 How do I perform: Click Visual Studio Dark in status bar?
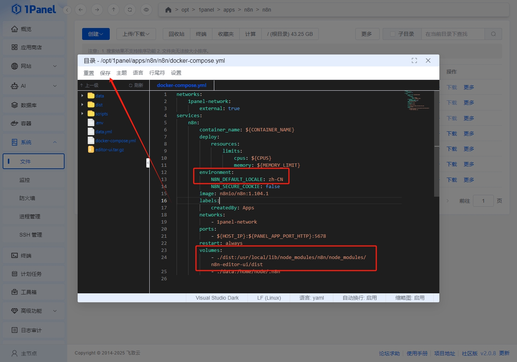click(x=217, y=298)
